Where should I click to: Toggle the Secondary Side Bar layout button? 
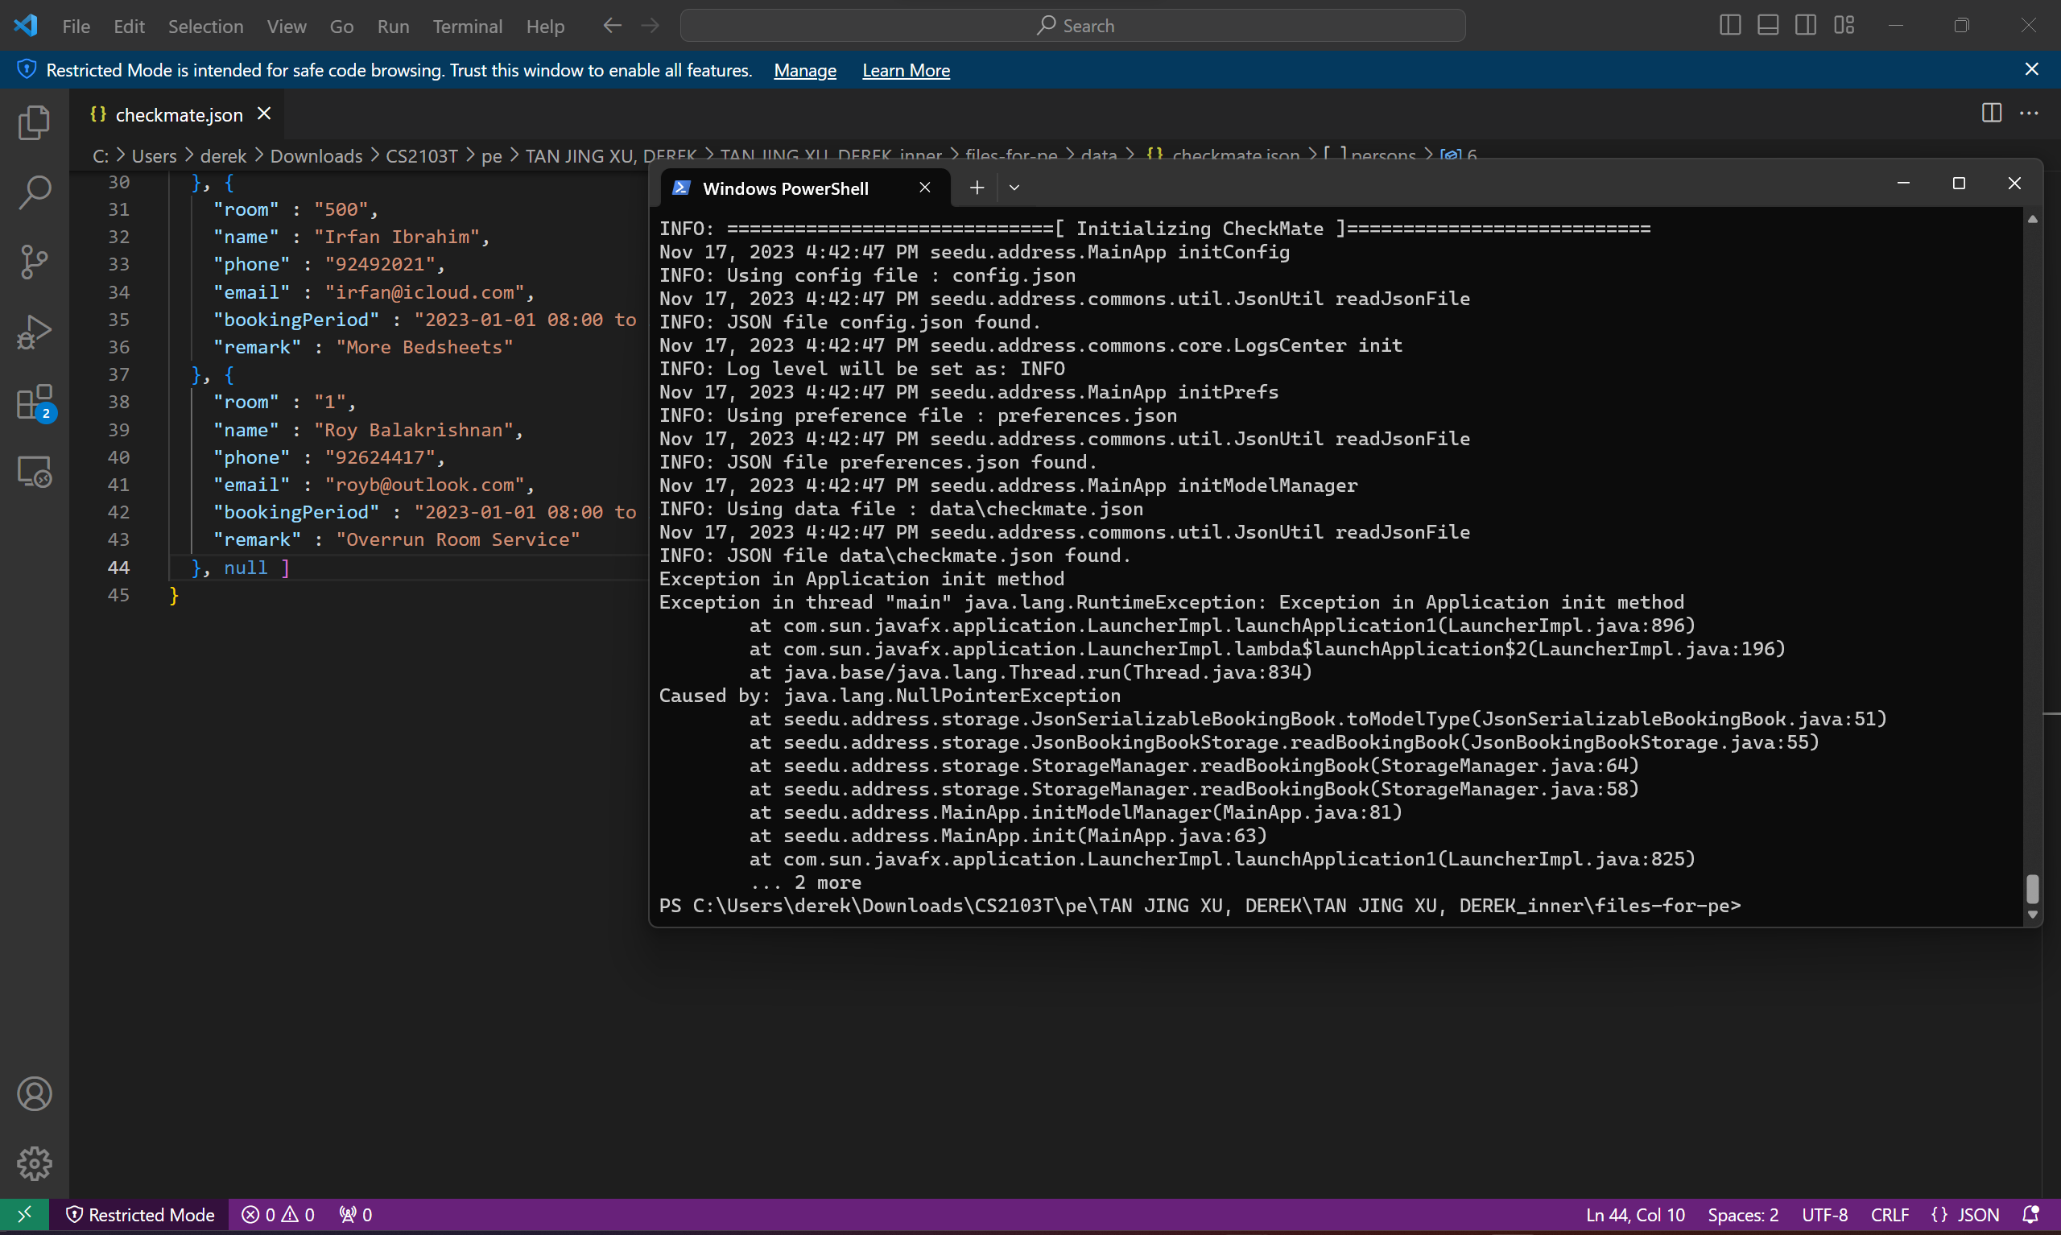[x=1806, y=25]
